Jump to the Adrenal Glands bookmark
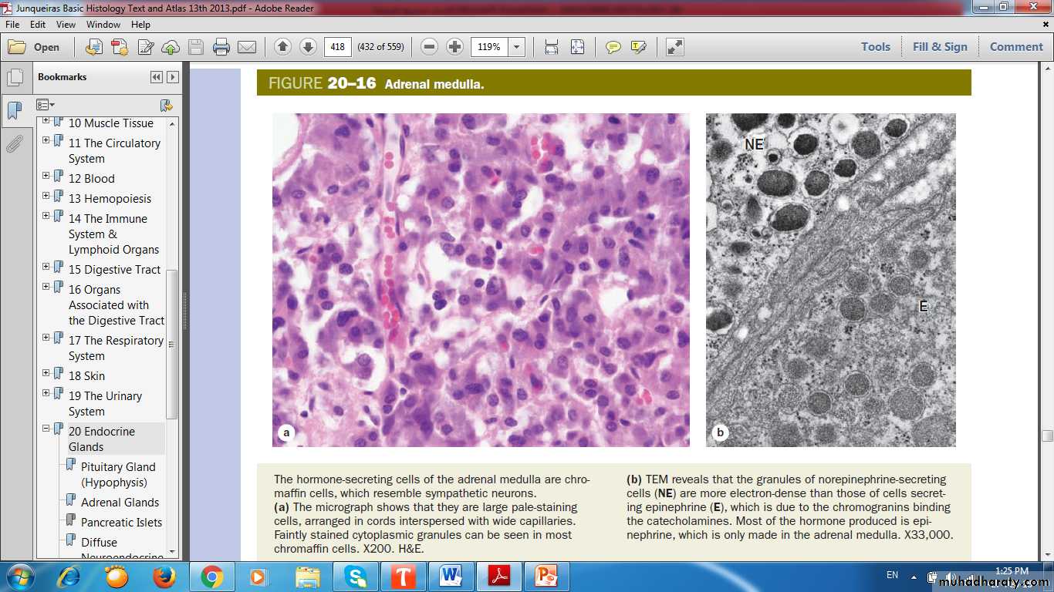 120,502
